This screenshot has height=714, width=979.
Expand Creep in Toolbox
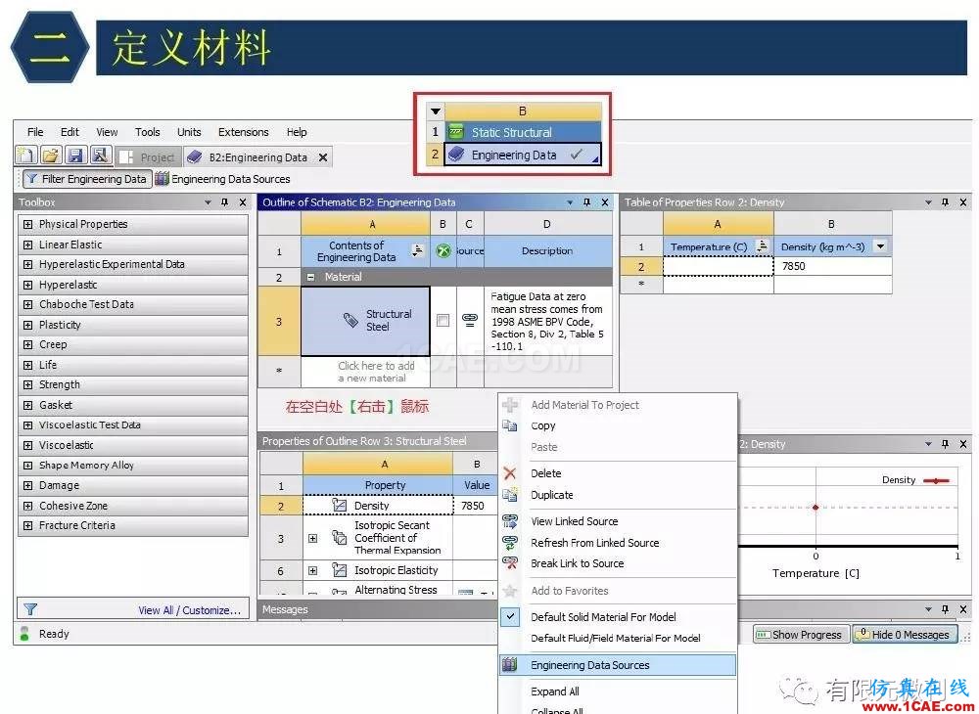point(28,345)
